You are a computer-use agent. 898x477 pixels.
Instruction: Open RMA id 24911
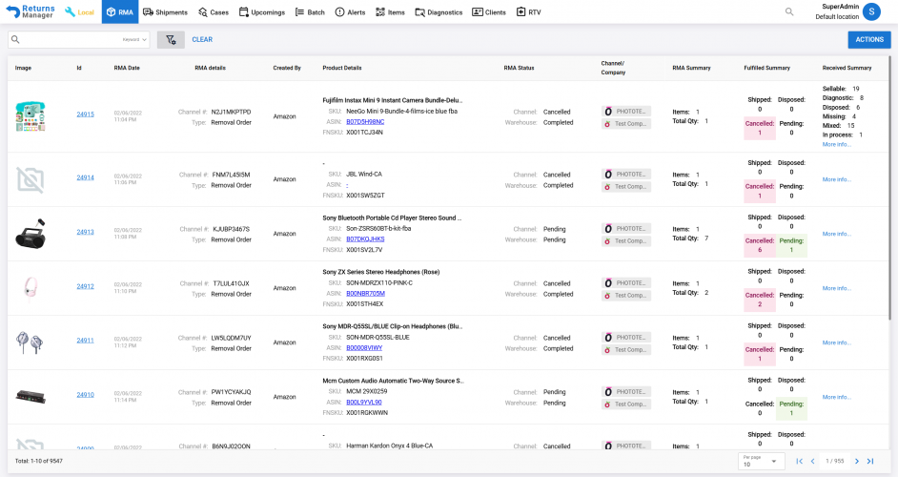tap(86, 341)
